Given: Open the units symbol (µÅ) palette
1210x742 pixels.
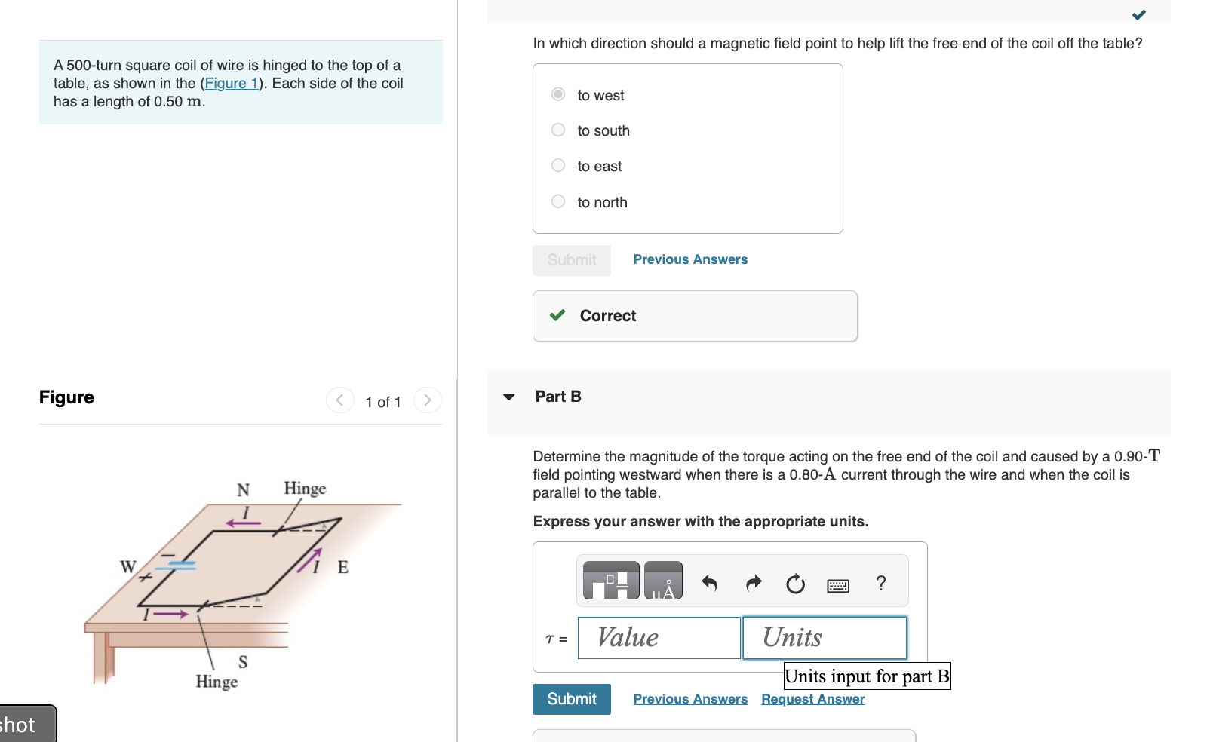Looking at the screenshot, I should [662, 581].
